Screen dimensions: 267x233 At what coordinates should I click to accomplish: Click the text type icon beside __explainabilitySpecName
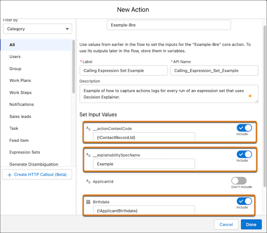88,155
